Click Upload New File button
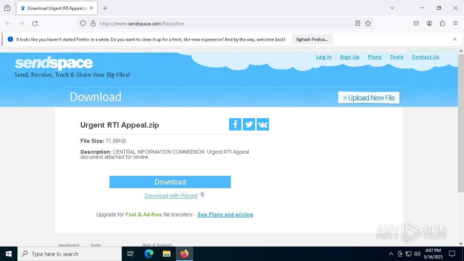The image size is (464, 261). 369,98
